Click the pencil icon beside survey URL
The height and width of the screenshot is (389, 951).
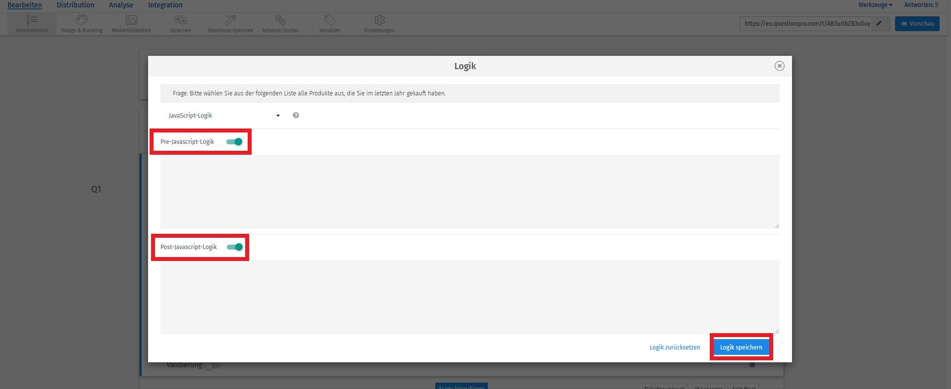click(879, 23)
